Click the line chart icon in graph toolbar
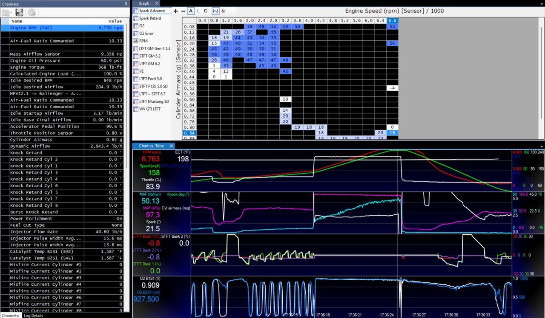Screen dimensions: 545x318 coord(215,11)
